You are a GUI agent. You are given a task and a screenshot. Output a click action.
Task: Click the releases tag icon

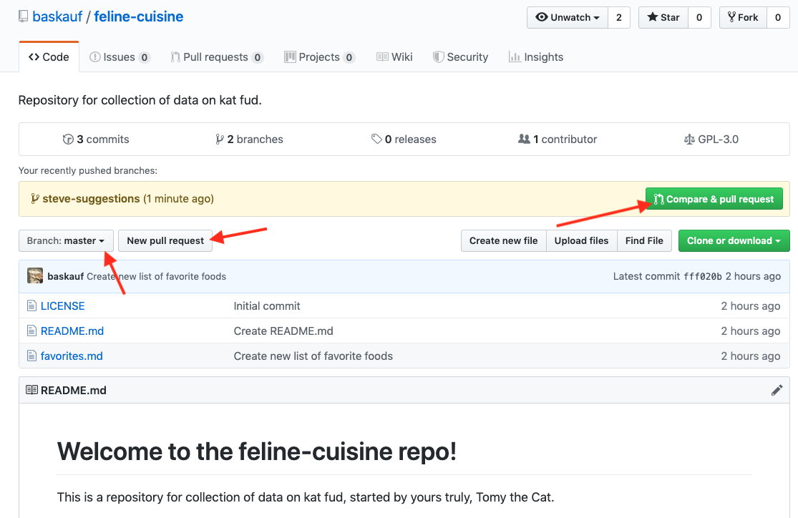pyautogui.click(x=376, y=139)
